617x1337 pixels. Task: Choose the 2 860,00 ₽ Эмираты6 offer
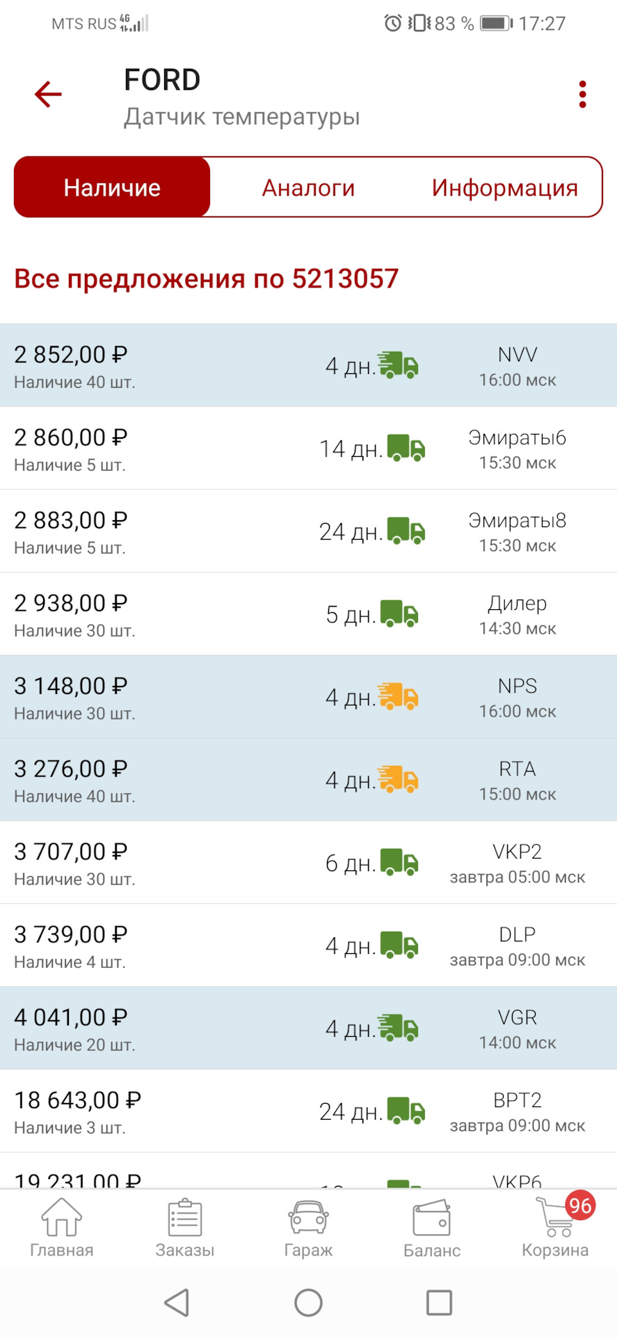[x=308, y=448]
